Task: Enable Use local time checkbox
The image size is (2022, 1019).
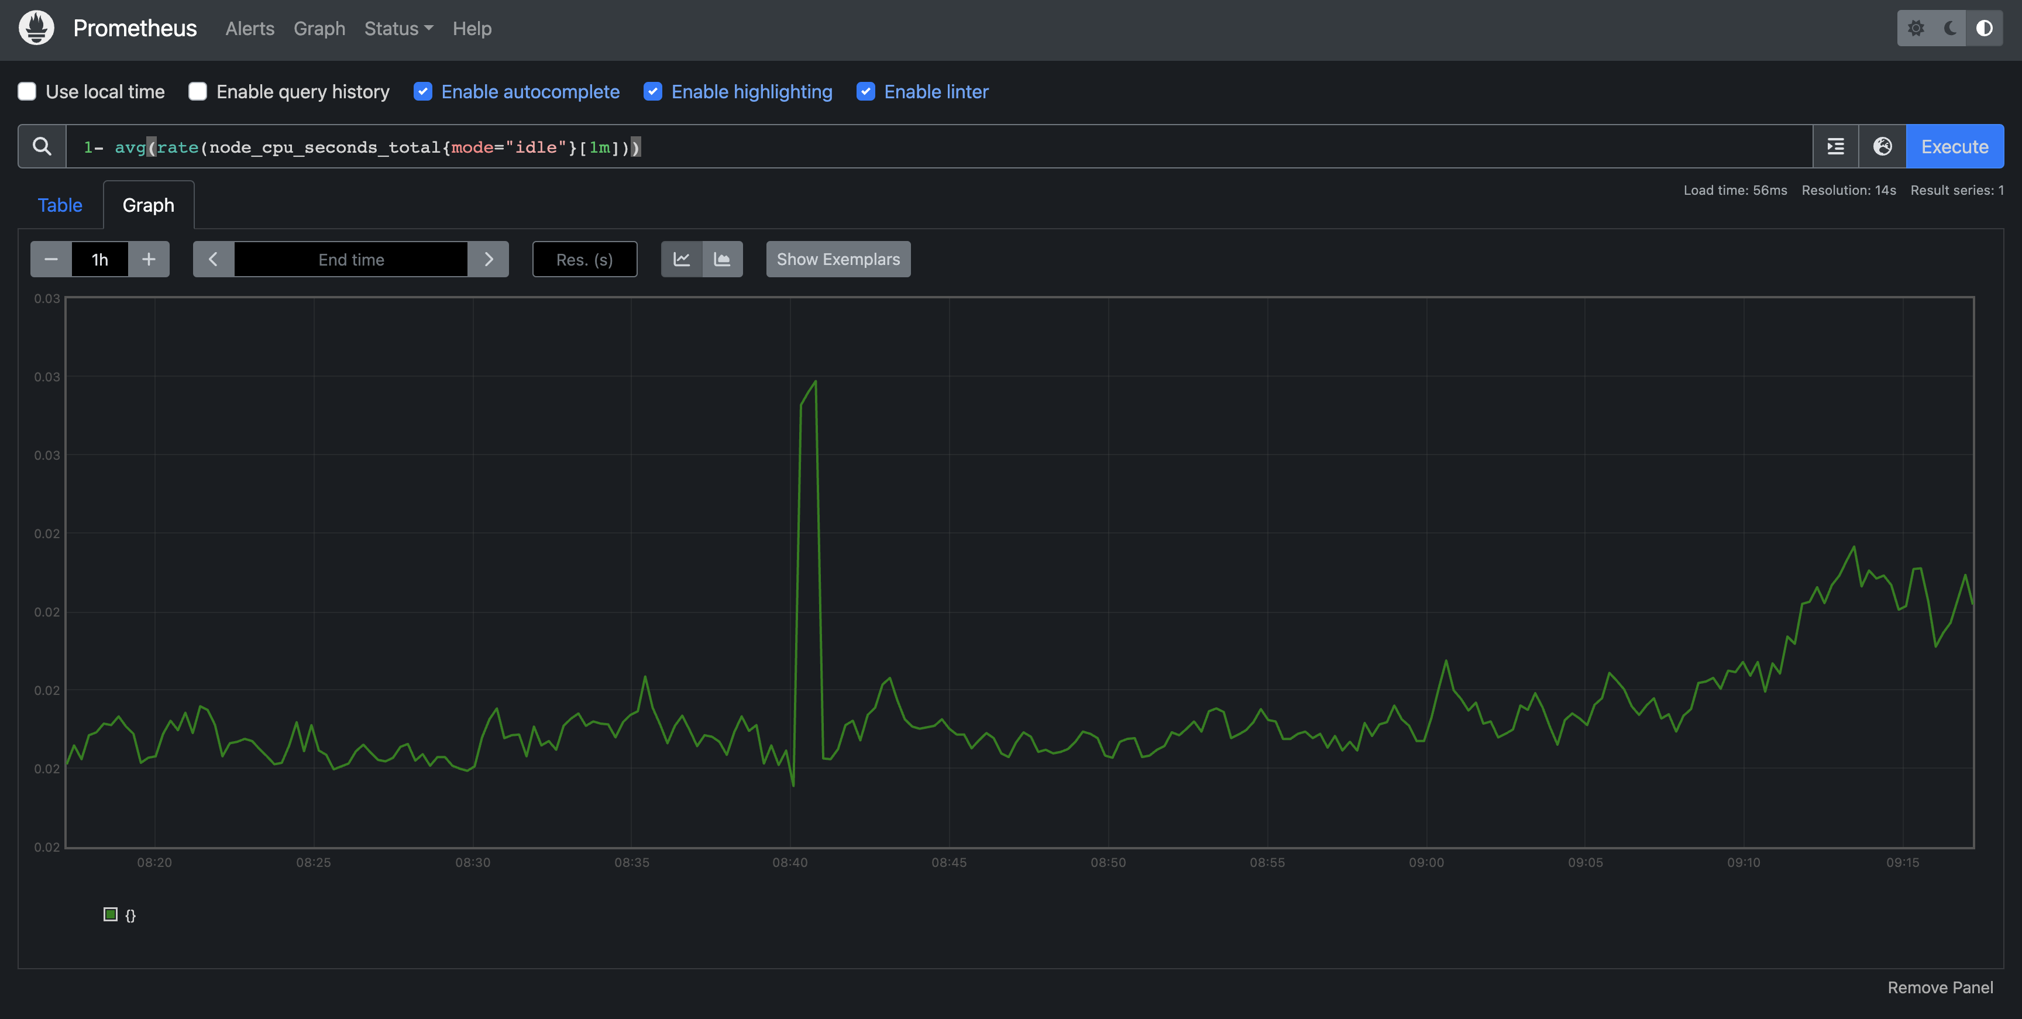Action: 27,92
